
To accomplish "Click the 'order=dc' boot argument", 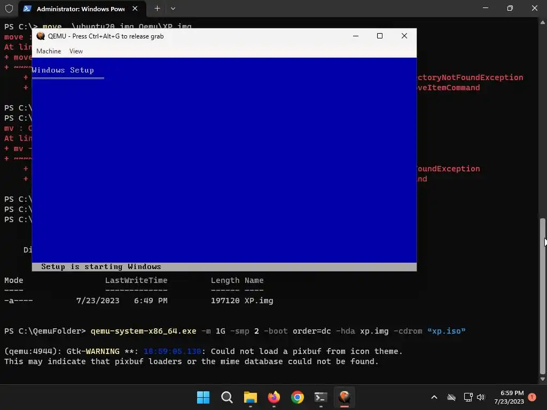I will coord(311,331).
